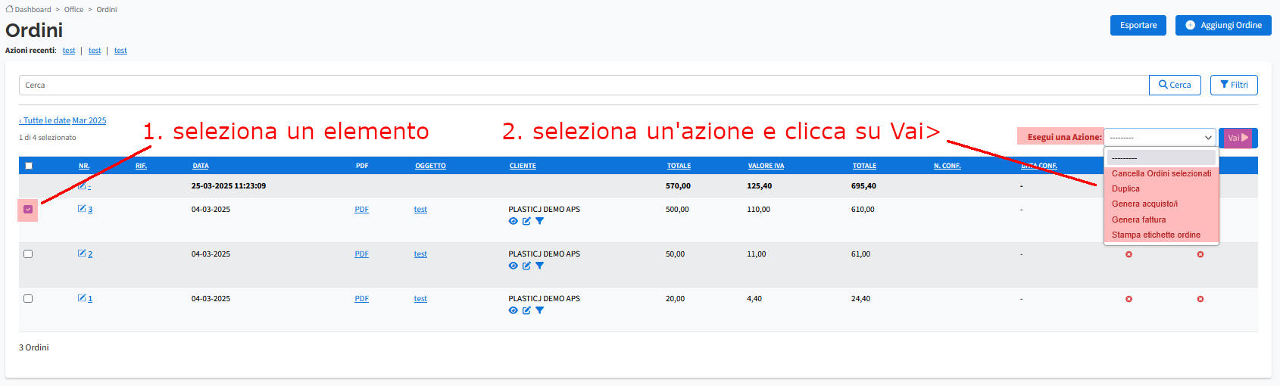This screenshot has height=386, width=1280.
Task: Open the Esegui una Azione dropdown
Action: (1160, 138)
